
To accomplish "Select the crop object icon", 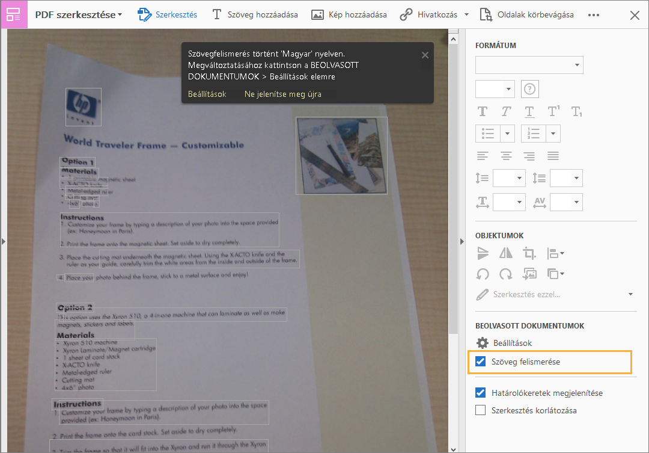I will pos(529,253).
